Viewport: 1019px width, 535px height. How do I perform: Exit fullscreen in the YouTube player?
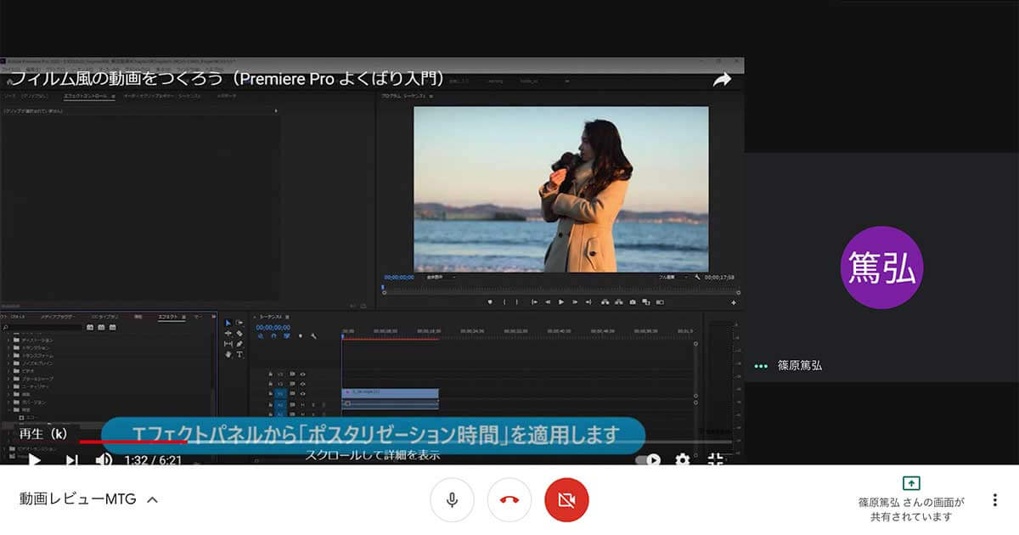(716, 459)
